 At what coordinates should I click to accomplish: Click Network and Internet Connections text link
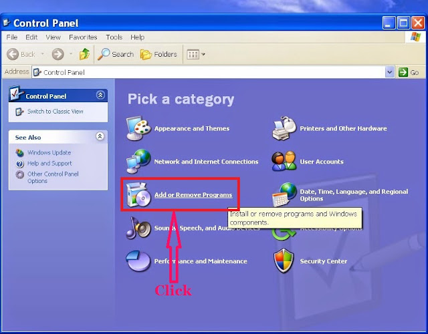[x=206, y=162]
